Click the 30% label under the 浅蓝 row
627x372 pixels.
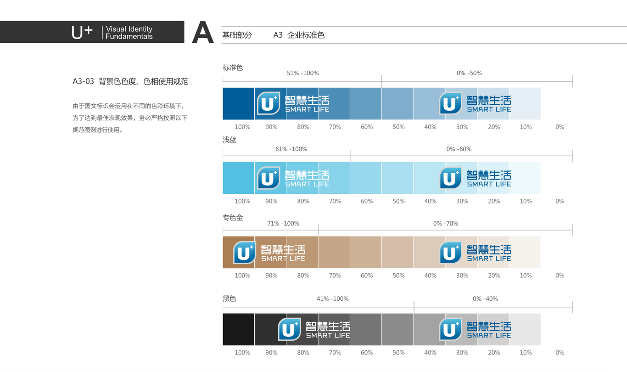point(462,201)
